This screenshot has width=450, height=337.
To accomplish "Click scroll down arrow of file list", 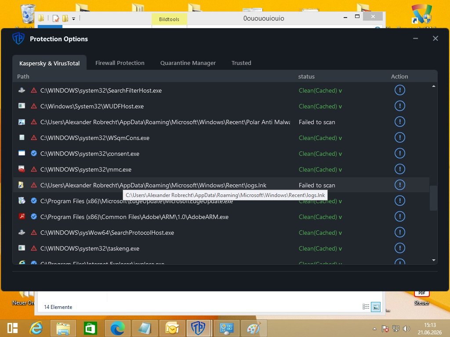I will coord(433,260).
